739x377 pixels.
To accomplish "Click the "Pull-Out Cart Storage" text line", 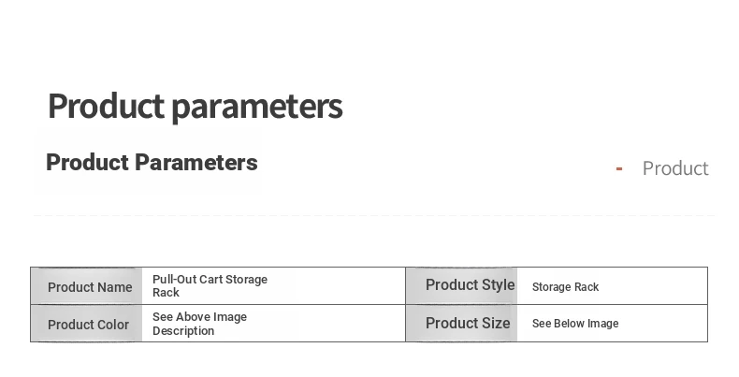I will pos(210,280).
